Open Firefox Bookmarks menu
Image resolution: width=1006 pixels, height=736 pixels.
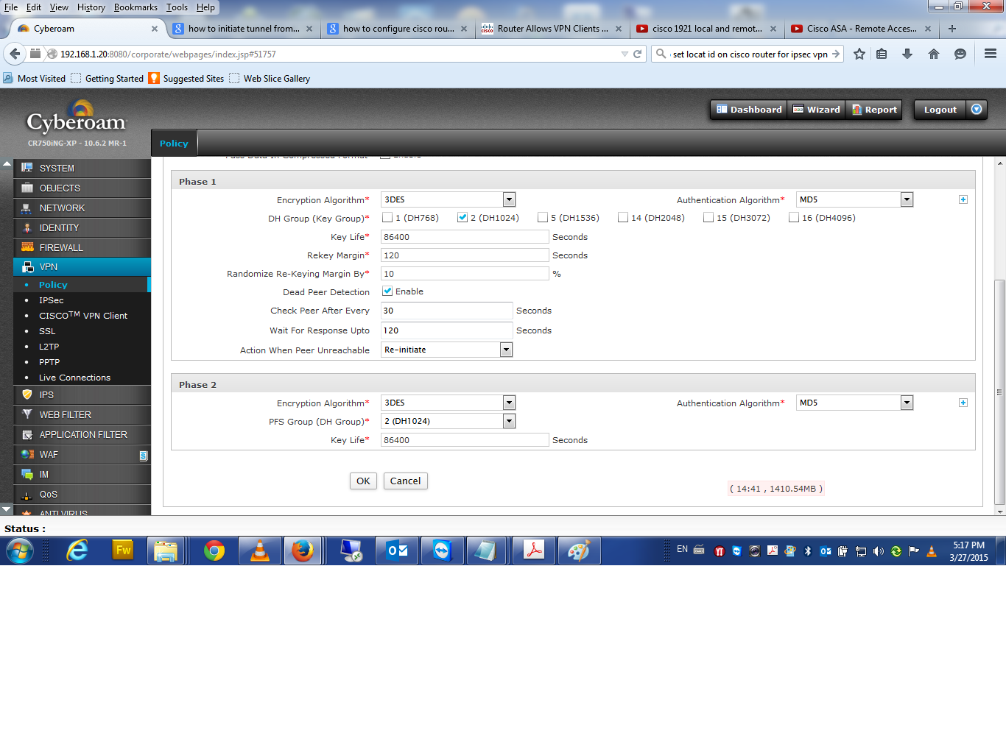(136, 7)
